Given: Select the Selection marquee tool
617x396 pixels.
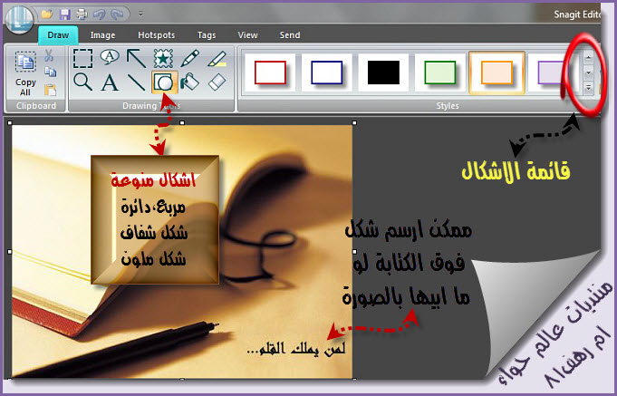Looking at the screenshot, I should [x=82, y=59].
